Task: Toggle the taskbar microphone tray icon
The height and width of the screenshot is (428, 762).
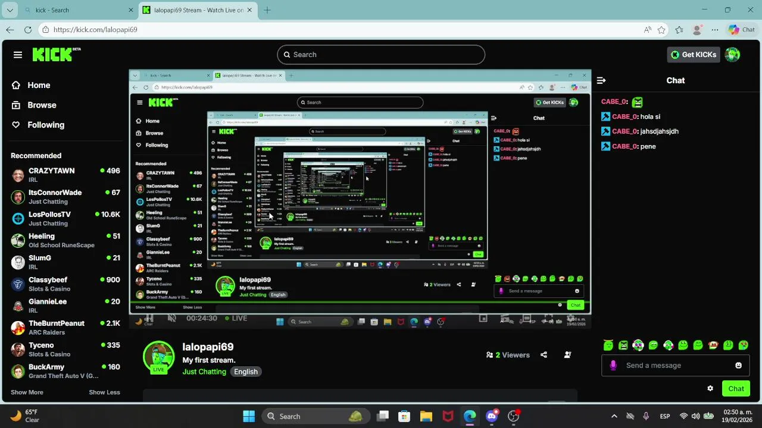Action: click(x=647, y=416)
